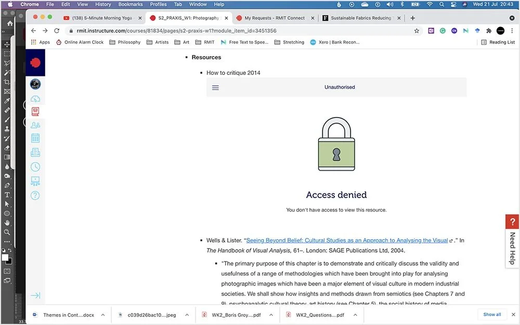Switch to the 5-Minute Morning Yoga tab
The width and height of the screenshot is (520, 325).
coord(102,18)
